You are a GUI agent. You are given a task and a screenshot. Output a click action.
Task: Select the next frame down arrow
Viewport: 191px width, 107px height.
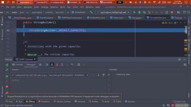coord(98,75)
